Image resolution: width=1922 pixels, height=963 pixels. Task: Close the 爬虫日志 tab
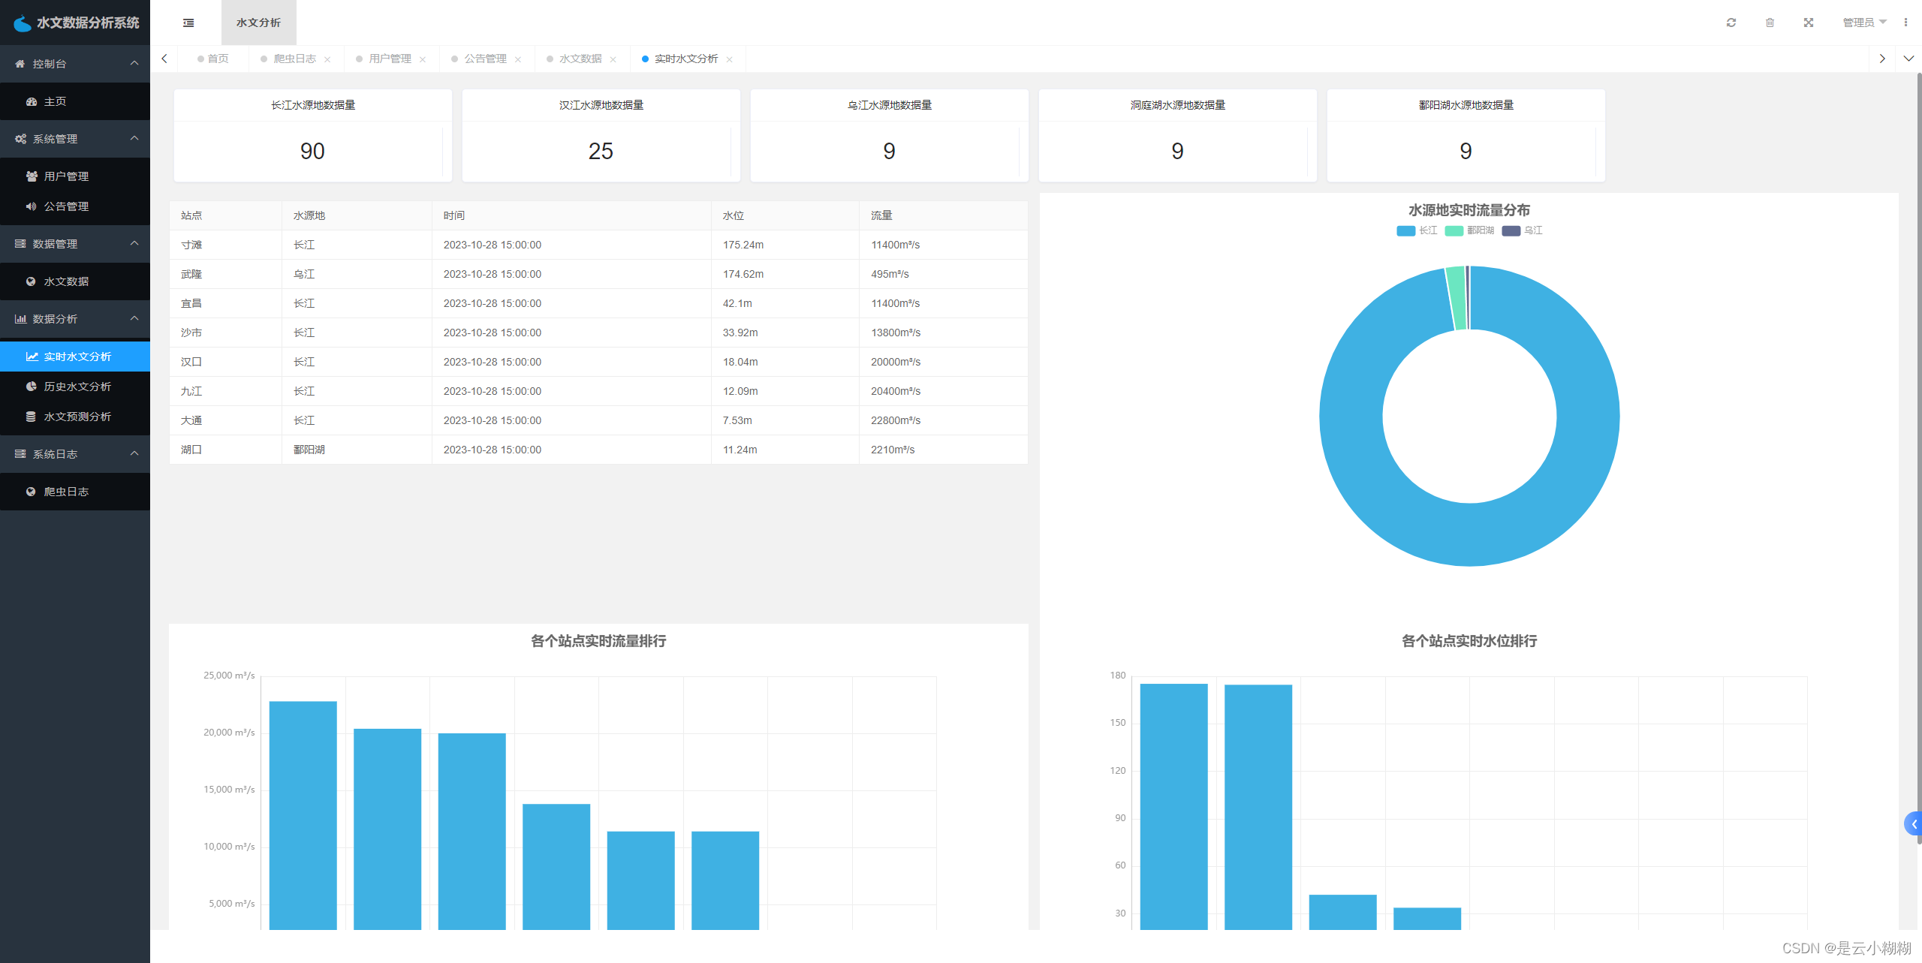[x=327, y=59]
